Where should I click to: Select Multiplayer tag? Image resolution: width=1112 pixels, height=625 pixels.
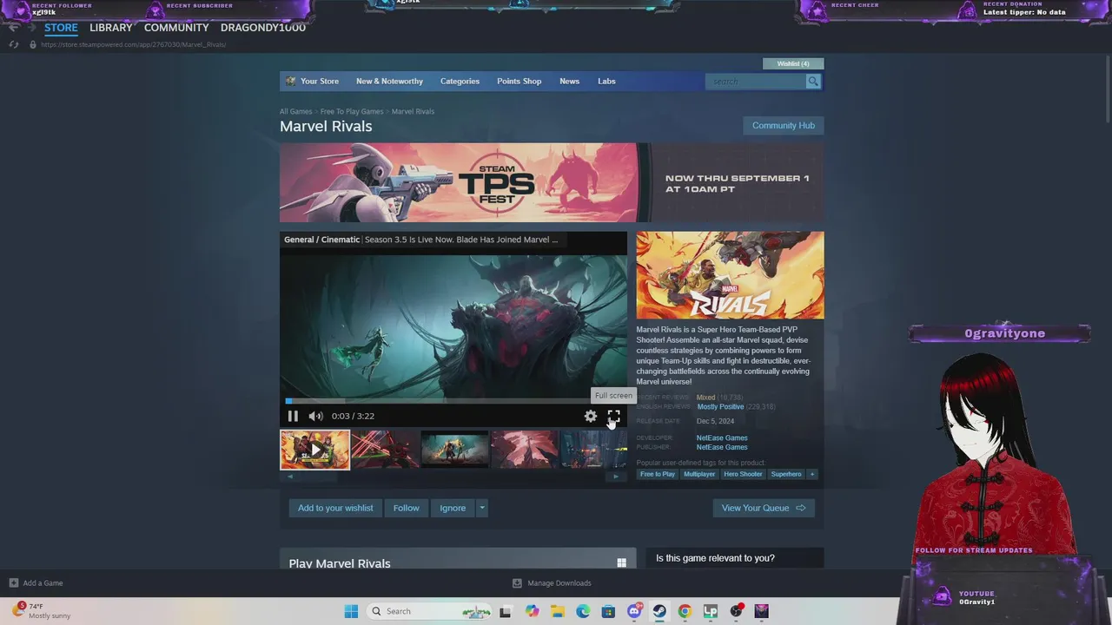pos(699,474)
